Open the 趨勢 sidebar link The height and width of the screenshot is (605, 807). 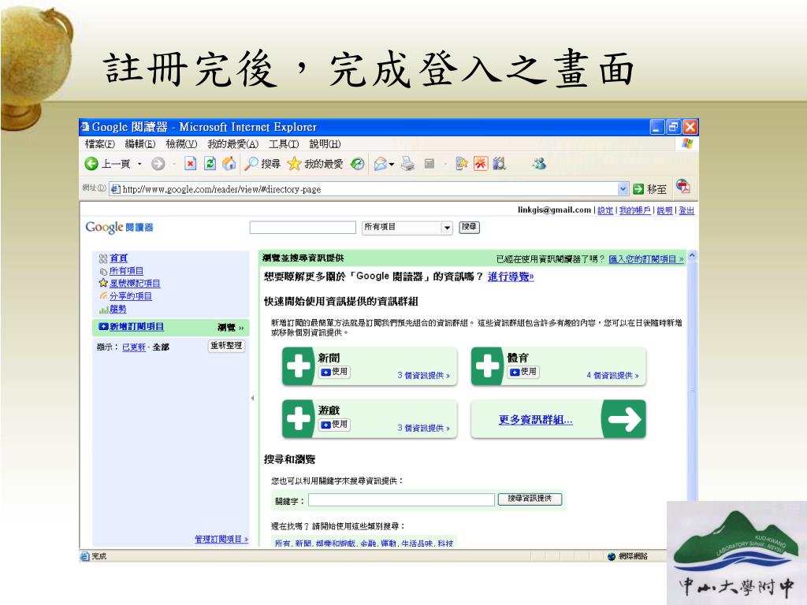pos(118,309)
